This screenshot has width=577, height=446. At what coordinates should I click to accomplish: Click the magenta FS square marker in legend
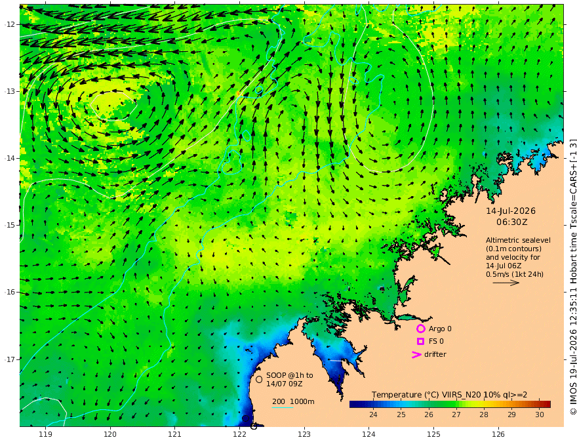tap(420, 342)
